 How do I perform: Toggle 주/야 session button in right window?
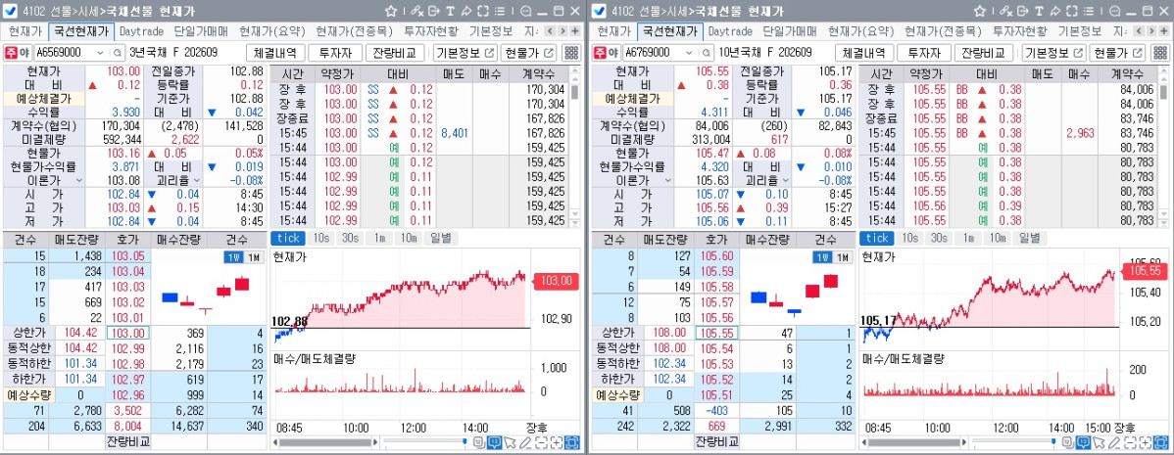(606, 53)
